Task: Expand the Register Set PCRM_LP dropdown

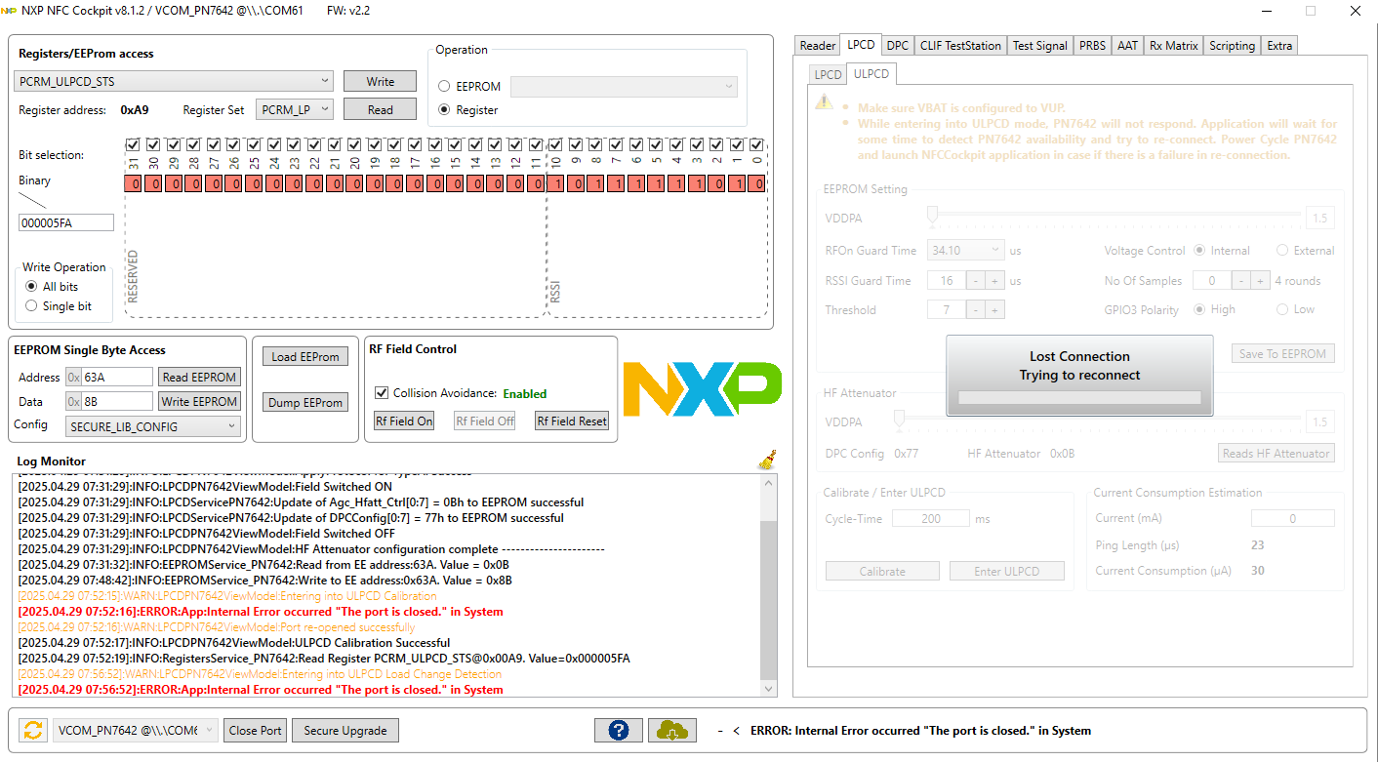Action: point(295,110)
